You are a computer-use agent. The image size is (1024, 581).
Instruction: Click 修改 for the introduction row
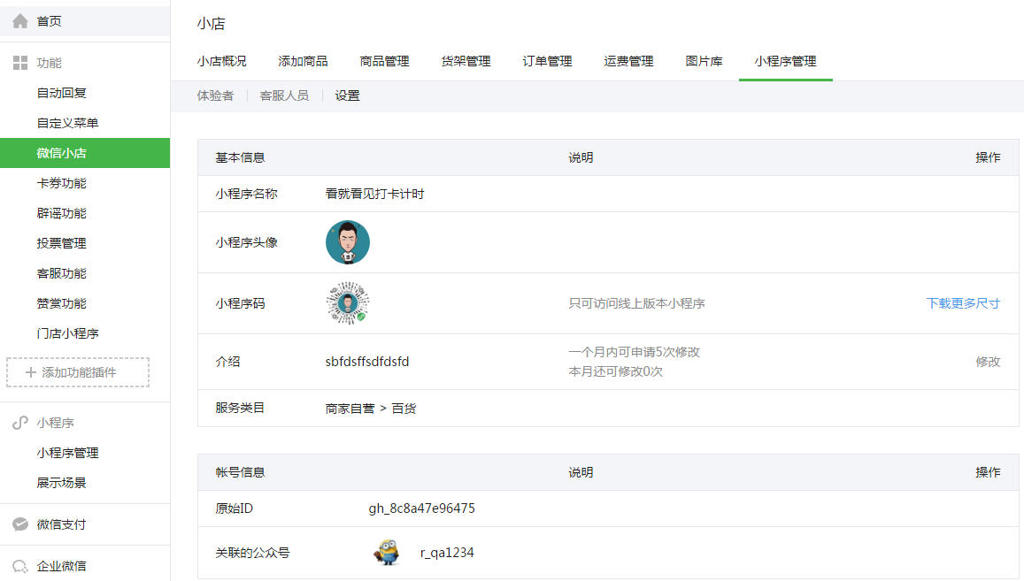[988, 362]
